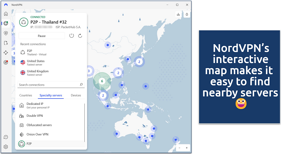The width and height of the screenshot is (281, 154).
Task: Click the Perth server dot in Australia
Action: tap(117, 134)
